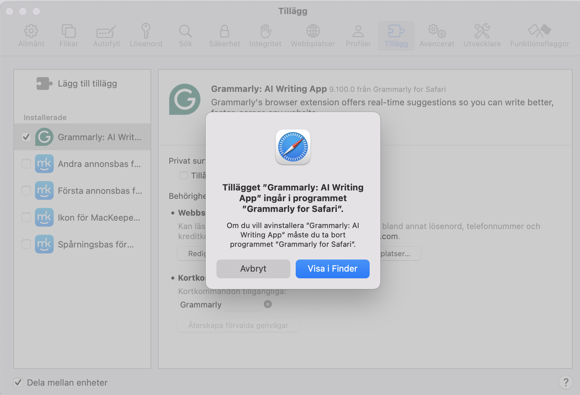
Task: Click dialog heading about Grammarly for Safari
Action: [293, 198]
